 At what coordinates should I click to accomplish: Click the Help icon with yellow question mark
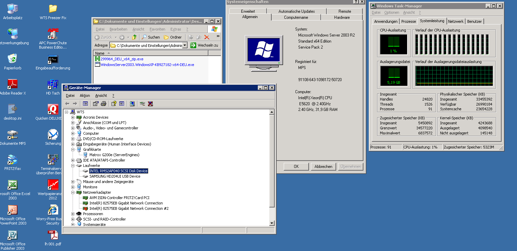(114, 104)
